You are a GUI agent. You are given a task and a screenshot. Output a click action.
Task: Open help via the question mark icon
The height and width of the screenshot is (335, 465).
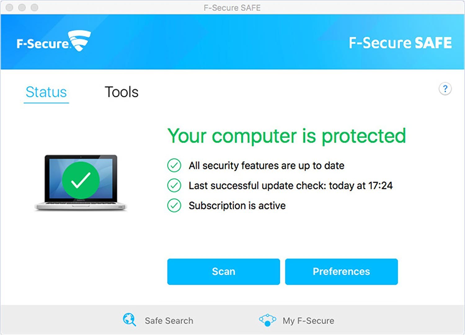[x=445, y=89]
